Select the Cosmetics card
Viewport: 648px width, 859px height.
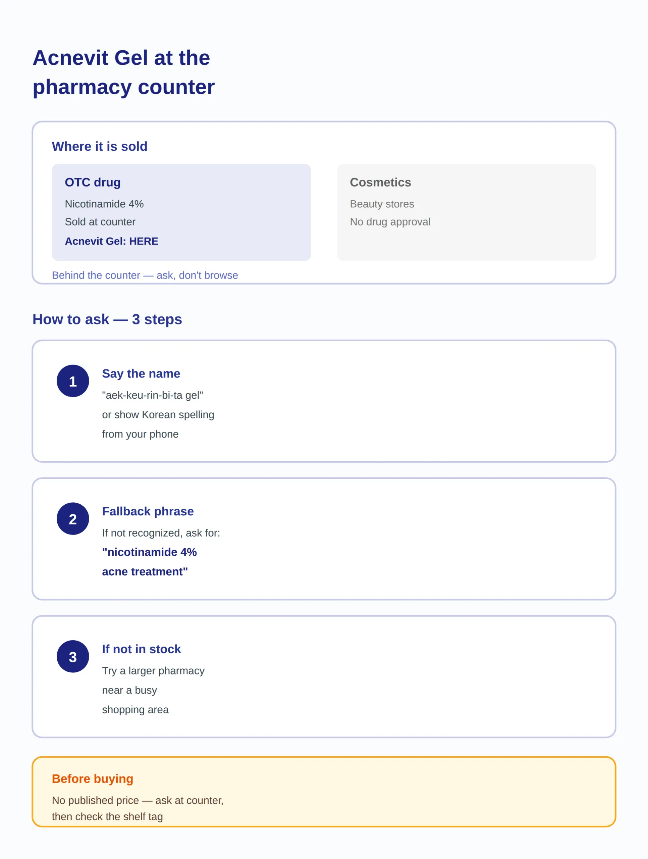466,212
